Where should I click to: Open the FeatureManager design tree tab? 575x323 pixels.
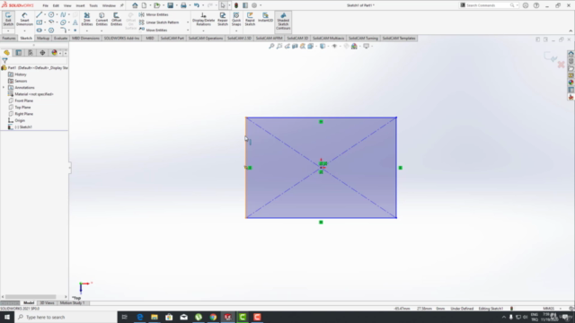click(6, 53)
